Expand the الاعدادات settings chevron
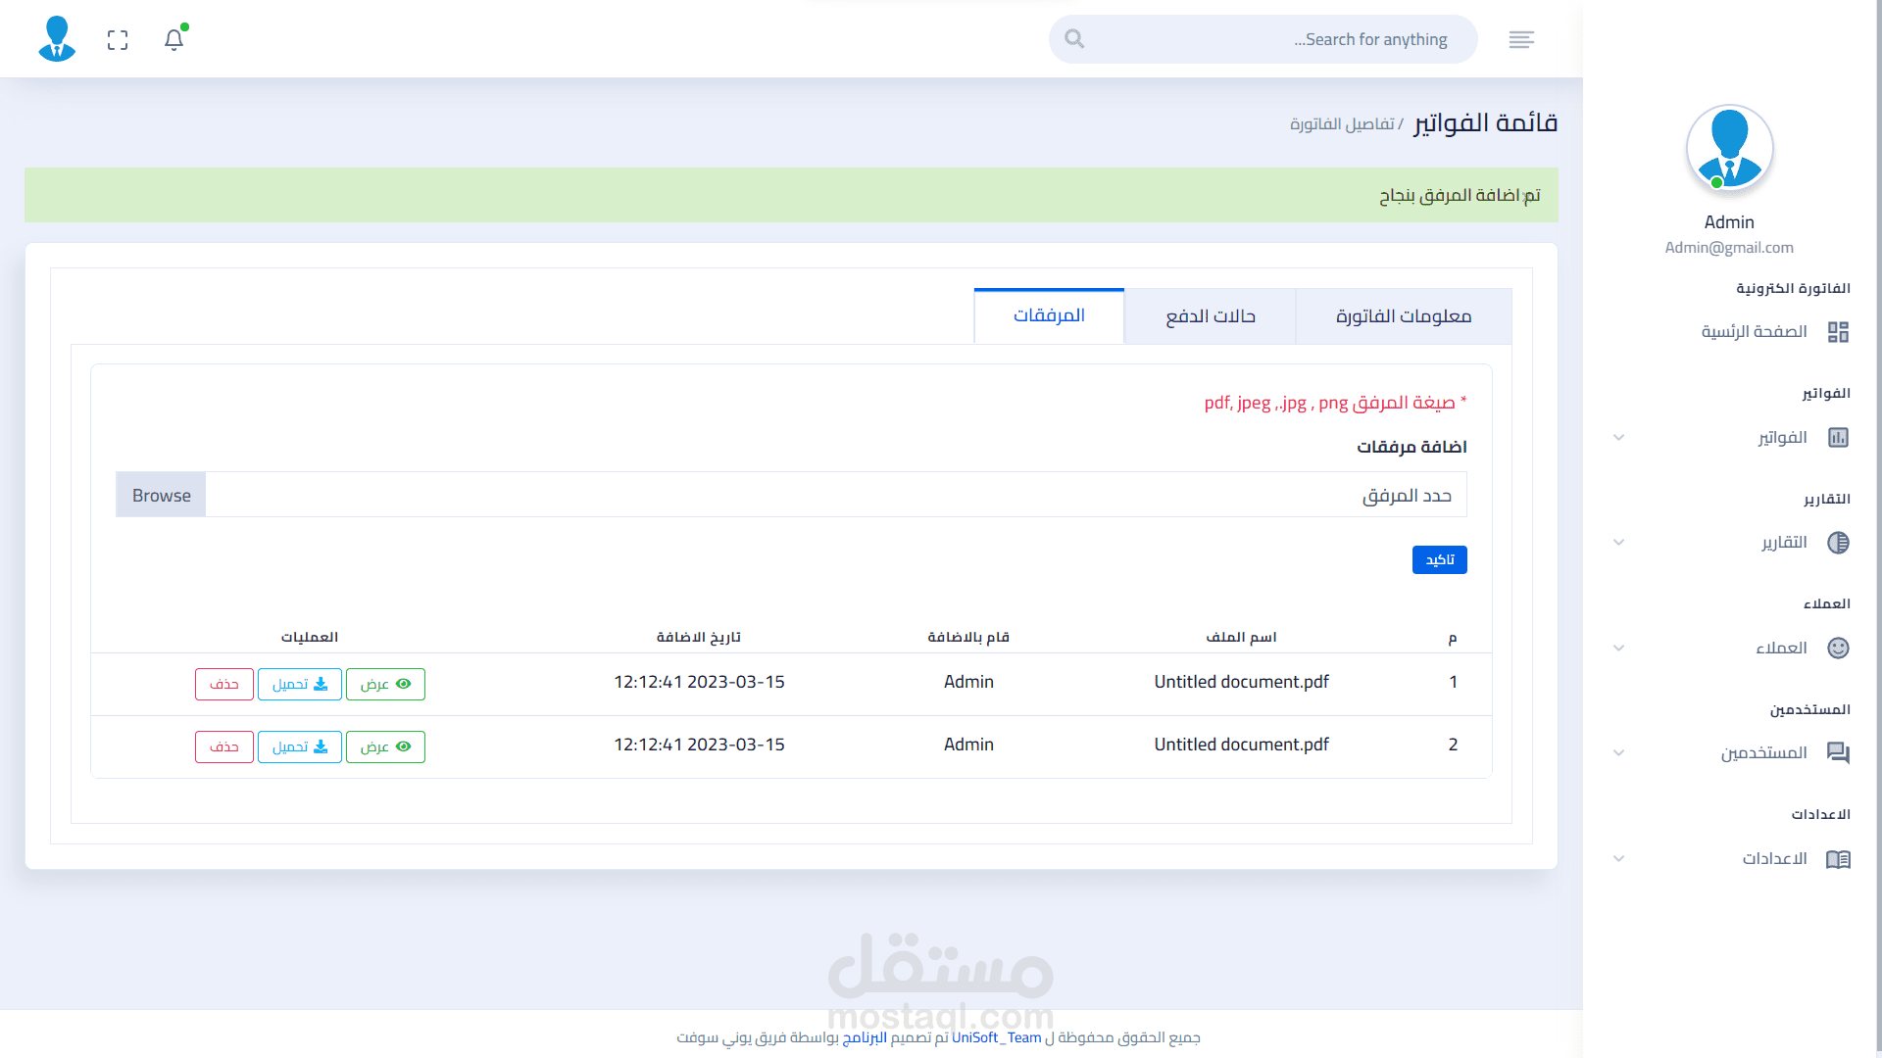 point(1619,858)
